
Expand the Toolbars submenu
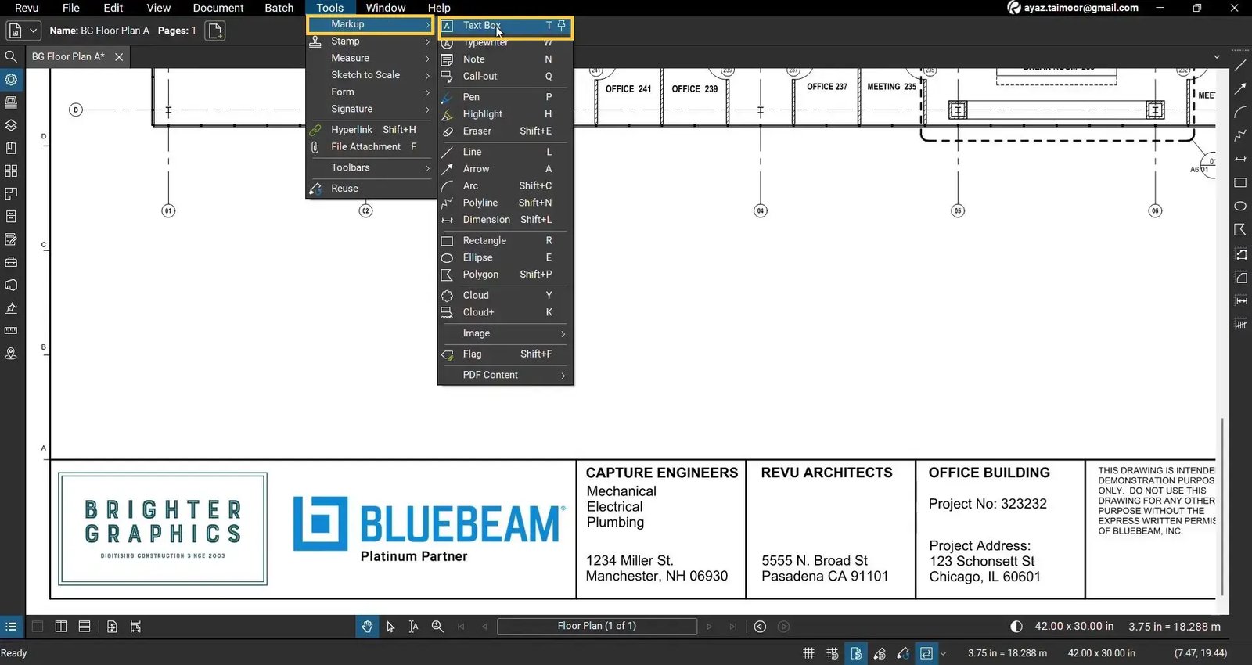(x=371, y=168)
